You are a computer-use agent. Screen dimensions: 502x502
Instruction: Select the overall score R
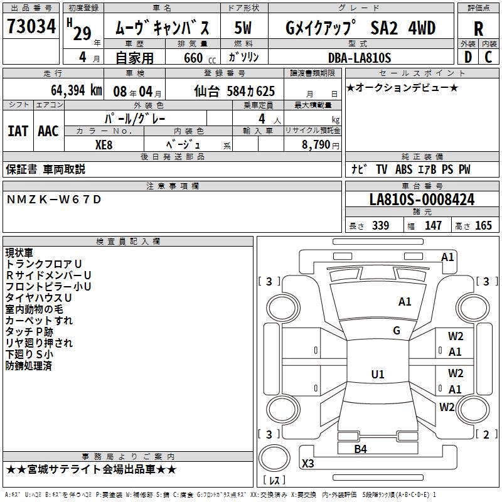pos(478,29)
